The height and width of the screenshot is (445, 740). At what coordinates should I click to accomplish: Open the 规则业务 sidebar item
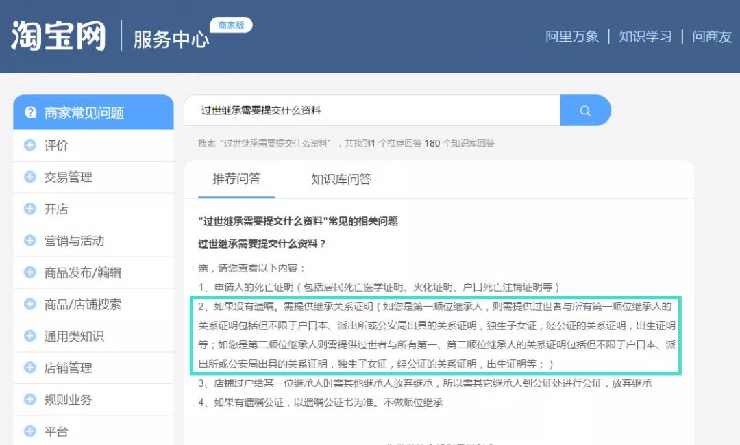pos(93,399)
